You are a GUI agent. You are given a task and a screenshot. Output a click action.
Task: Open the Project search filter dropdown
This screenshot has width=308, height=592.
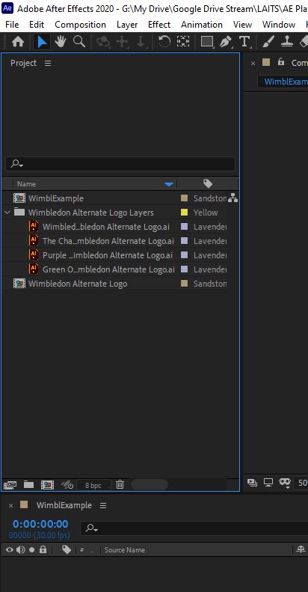17,164
